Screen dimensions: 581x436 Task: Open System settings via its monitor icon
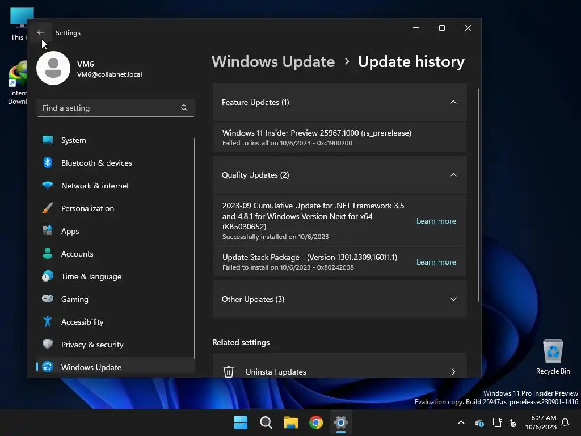point(48,140)
